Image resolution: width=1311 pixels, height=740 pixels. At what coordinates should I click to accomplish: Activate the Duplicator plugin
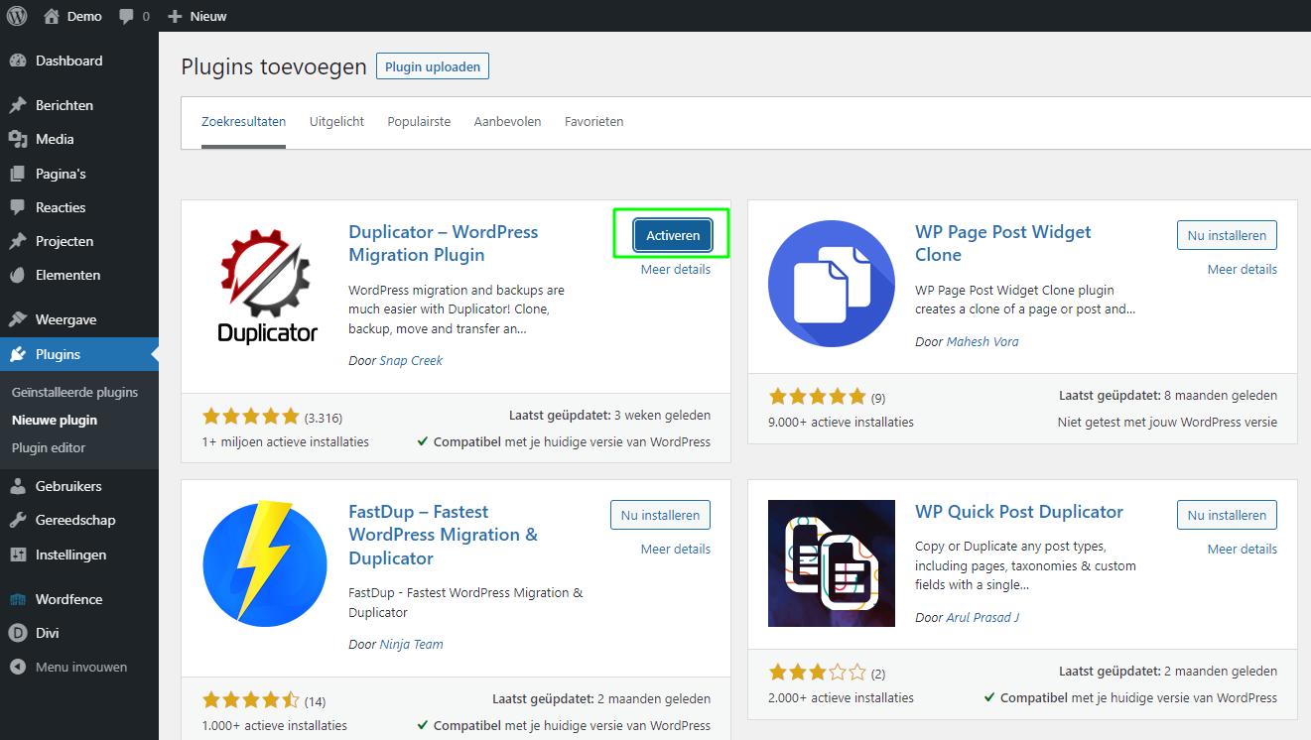pos(673,235)
